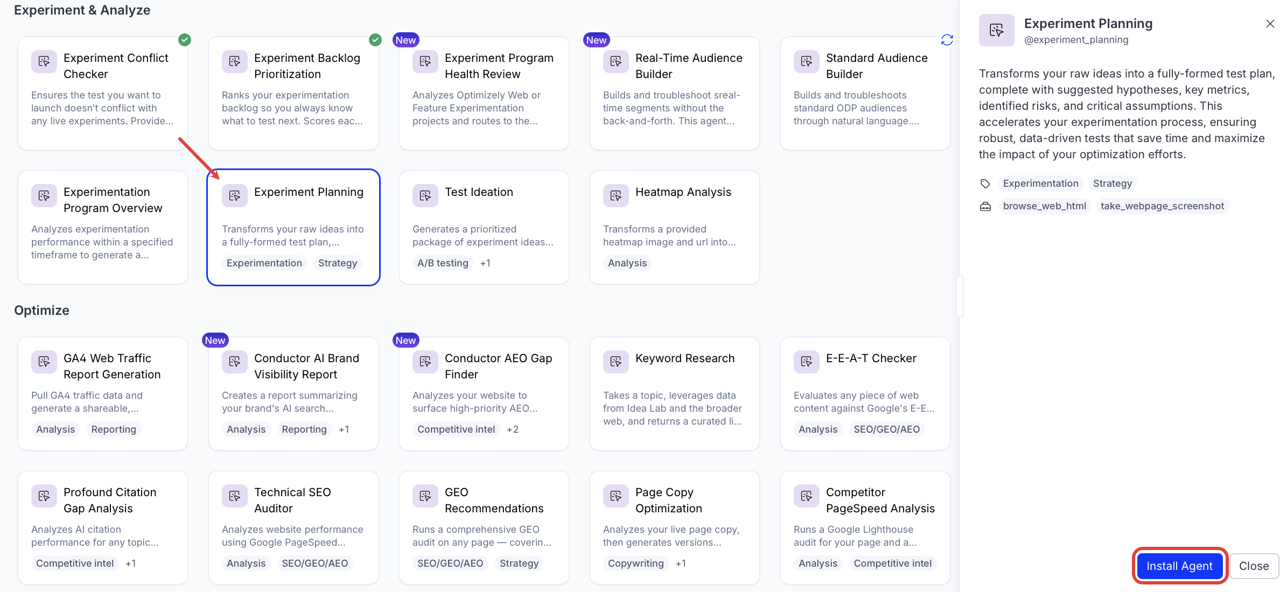Click the browse_web_html tool chip

tap(1044, 206)
